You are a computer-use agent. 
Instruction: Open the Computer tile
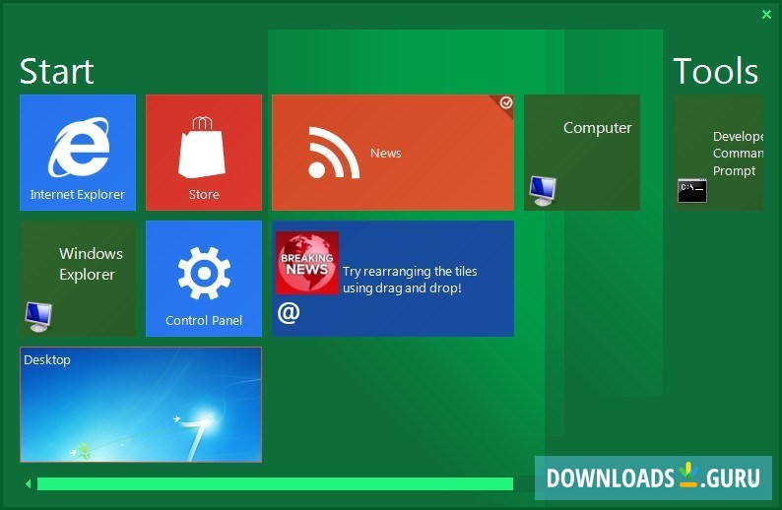(581, 152)
